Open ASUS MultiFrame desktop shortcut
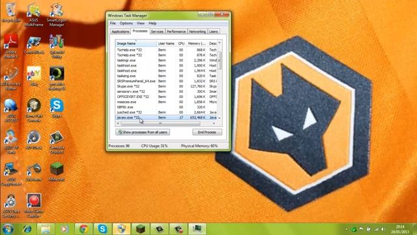The image size is (417, 235). [34, 14]
